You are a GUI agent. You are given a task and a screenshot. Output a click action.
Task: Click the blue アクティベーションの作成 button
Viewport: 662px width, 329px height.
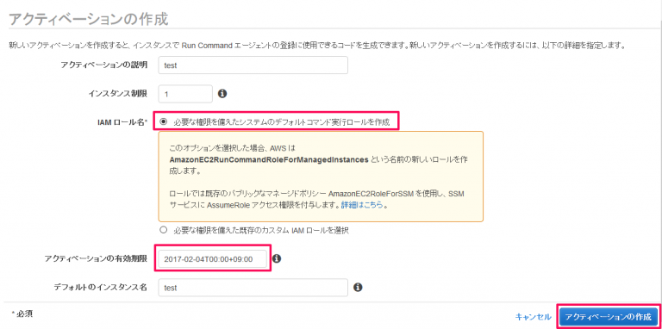pyautogui.click(x=609, y=316)
